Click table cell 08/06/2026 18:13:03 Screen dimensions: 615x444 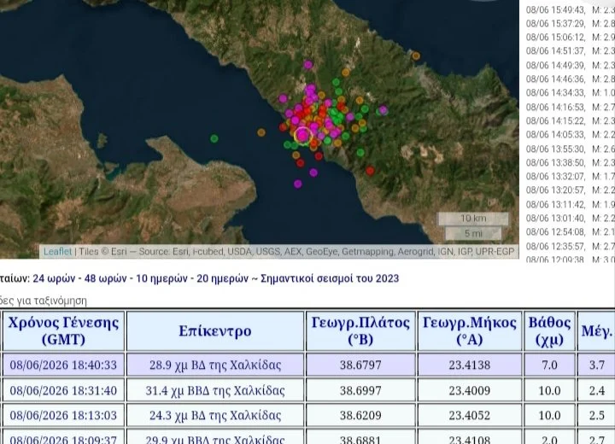point(63,415)
